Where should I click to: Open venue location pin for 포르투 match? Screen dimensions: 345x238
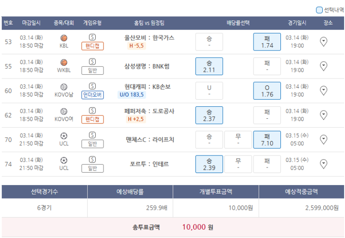[324, 164]
